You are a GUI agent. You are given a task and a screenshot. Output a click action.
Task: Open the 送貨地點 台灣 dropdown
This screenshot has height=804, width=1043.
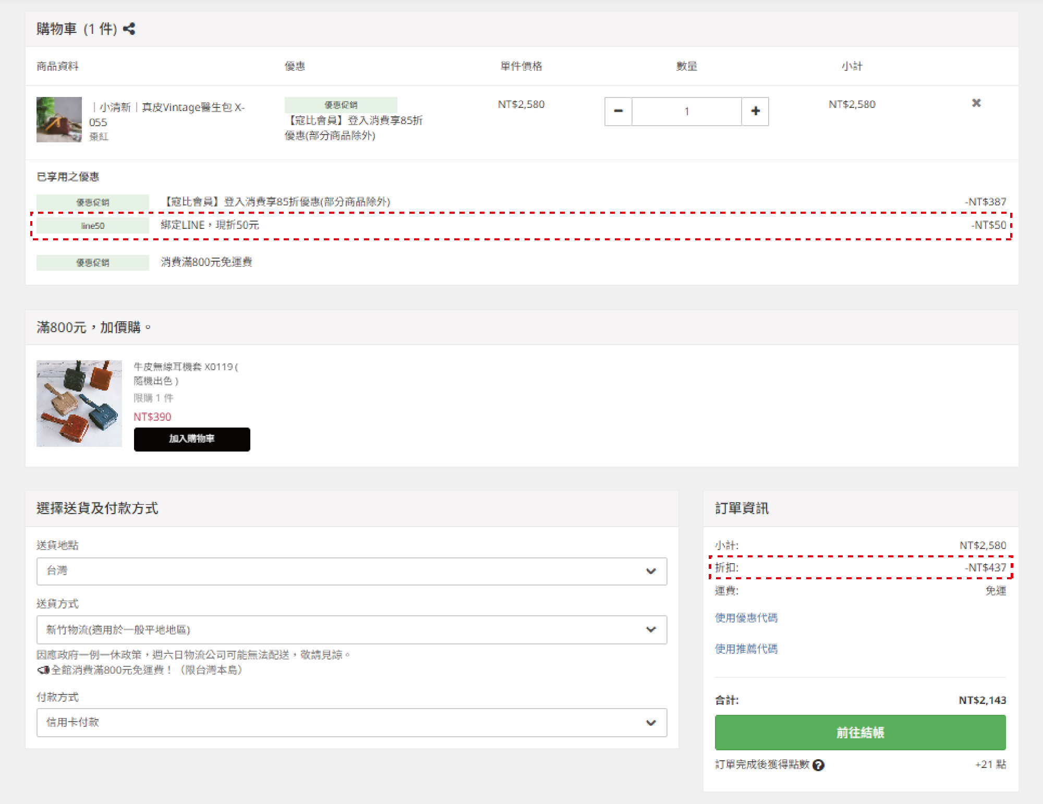coord(351,571)
